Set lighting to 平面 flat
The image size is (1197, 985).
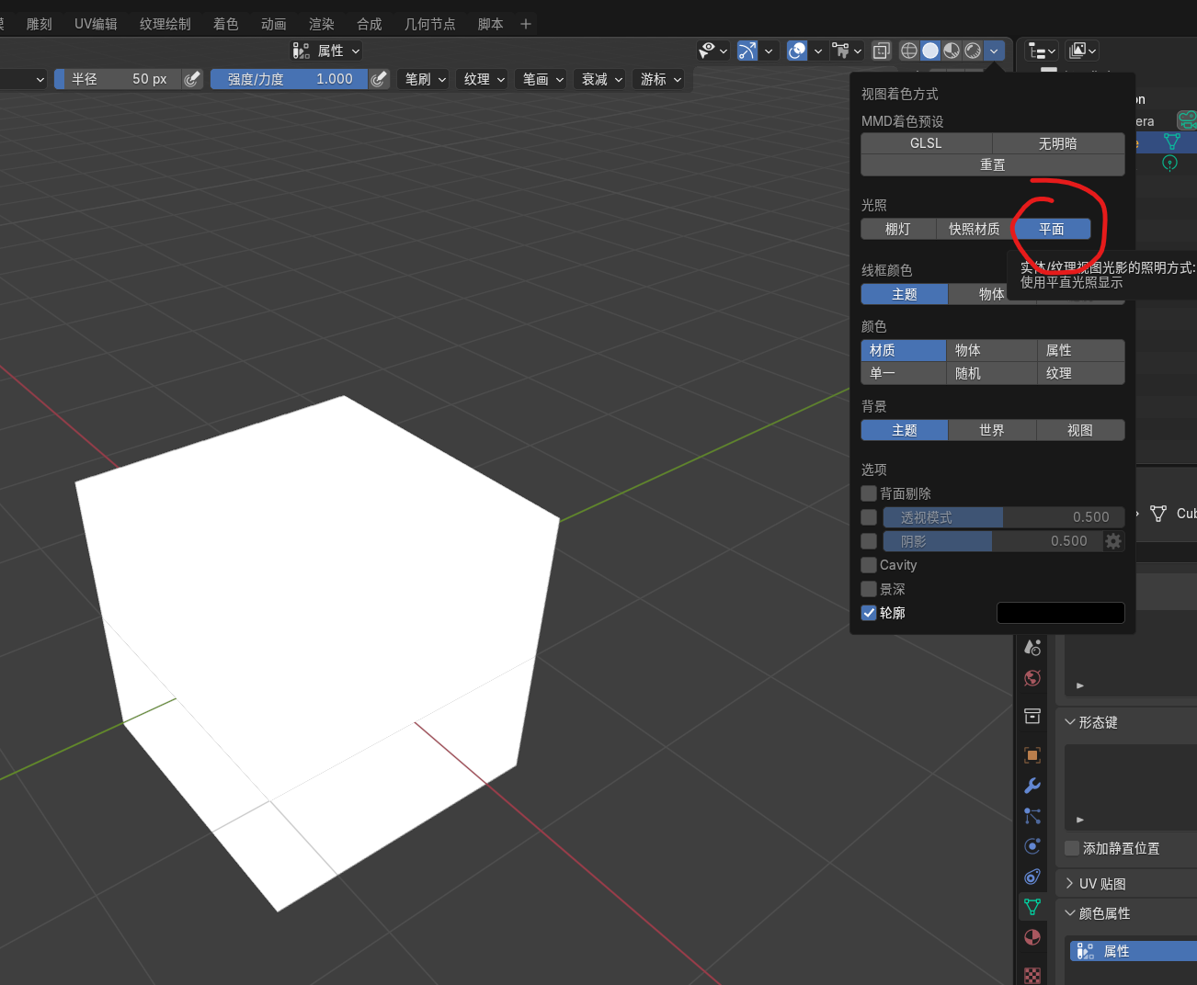pyautogui.click(x=1052, y=229)
